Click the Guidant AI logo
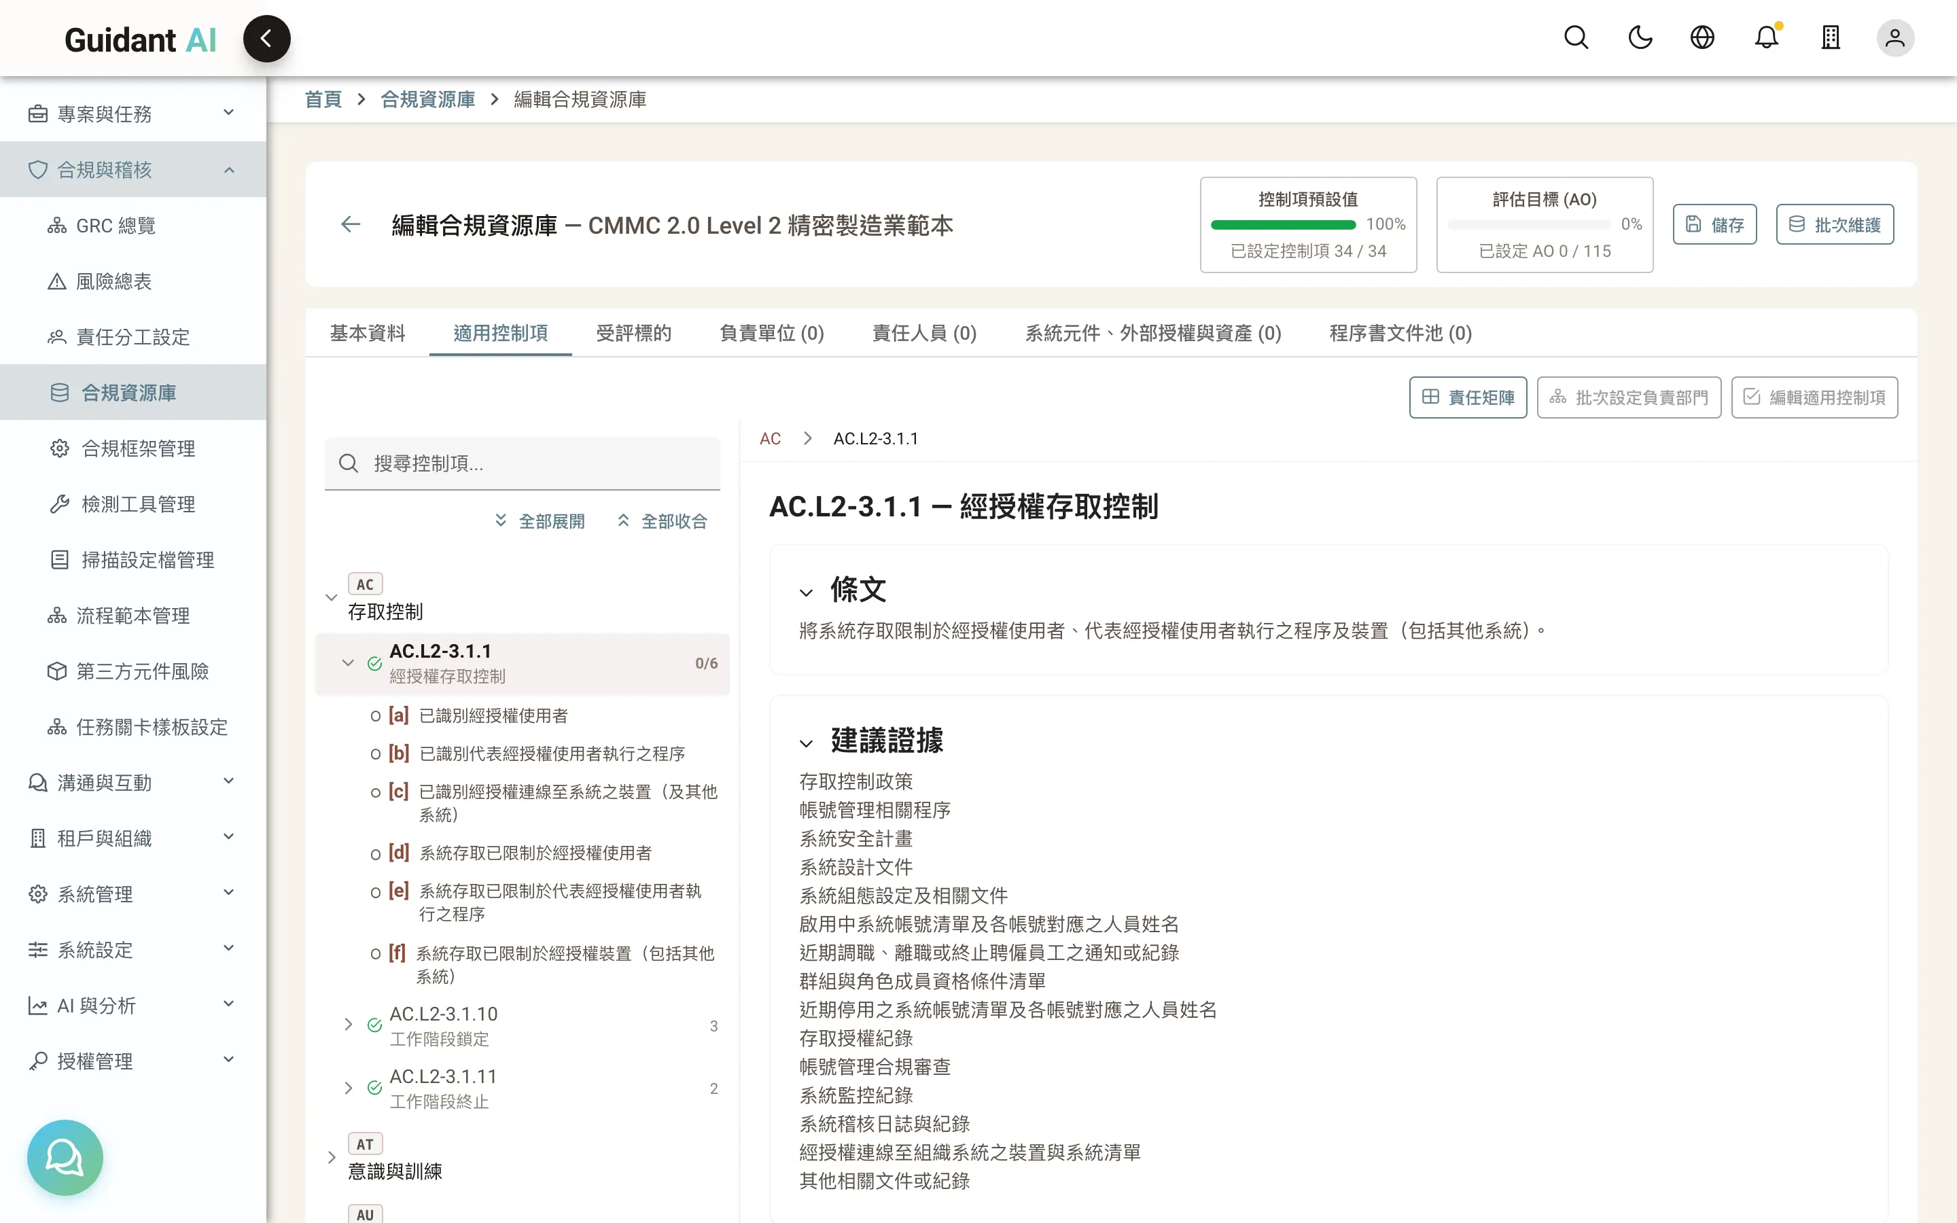The image size is (1957, 1223). (140, 39)
